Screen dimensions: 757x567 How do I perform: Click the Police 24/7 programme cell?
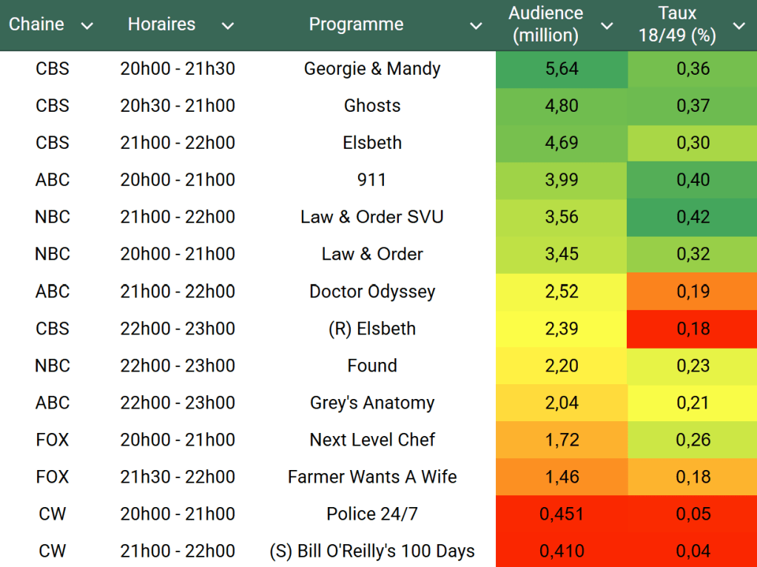tap(372, 514)
